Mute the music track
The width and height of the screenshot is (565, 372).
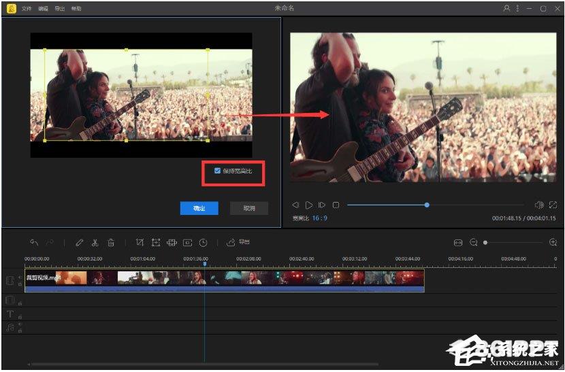[20, 324]
